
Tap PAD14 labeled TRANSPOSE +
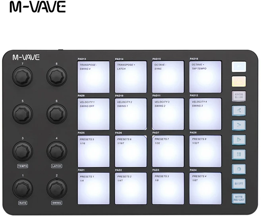tap(131, 77)
